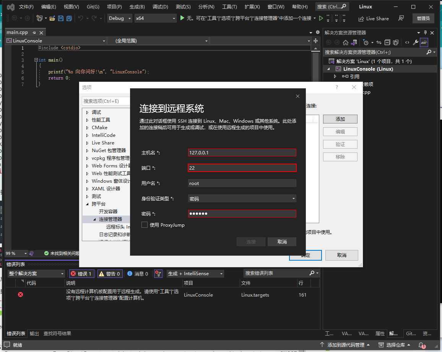
Task: Open the Send Feedback person icon
Action: 401,18
